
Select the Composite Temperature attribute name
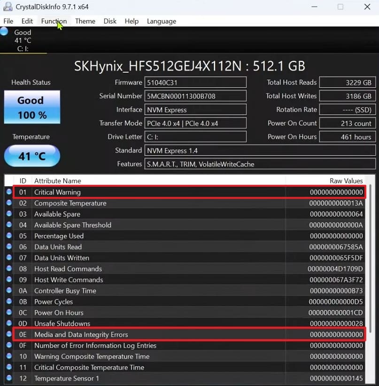pyautogui.click(x=70, y=203)
